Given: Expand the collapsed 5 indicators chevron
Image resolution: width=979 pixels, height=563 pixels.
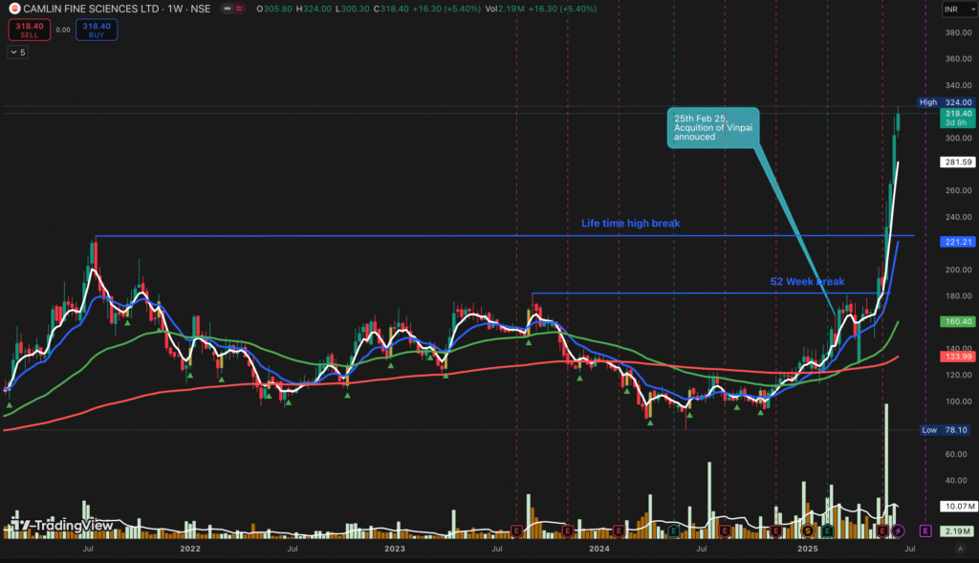Looking at the screenshot, I should pos(17,53).
